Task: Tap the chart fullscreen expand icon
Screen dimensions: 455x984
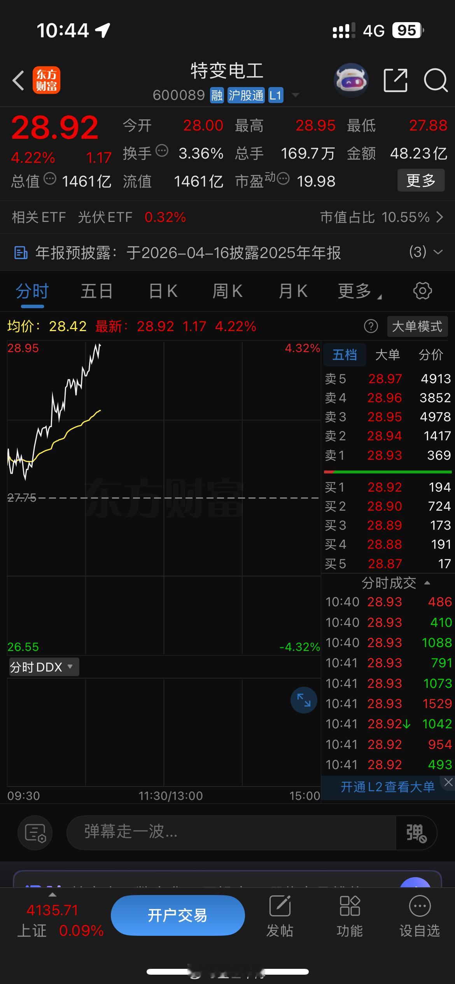Action: pyautogui.click(x=304, y=700)
